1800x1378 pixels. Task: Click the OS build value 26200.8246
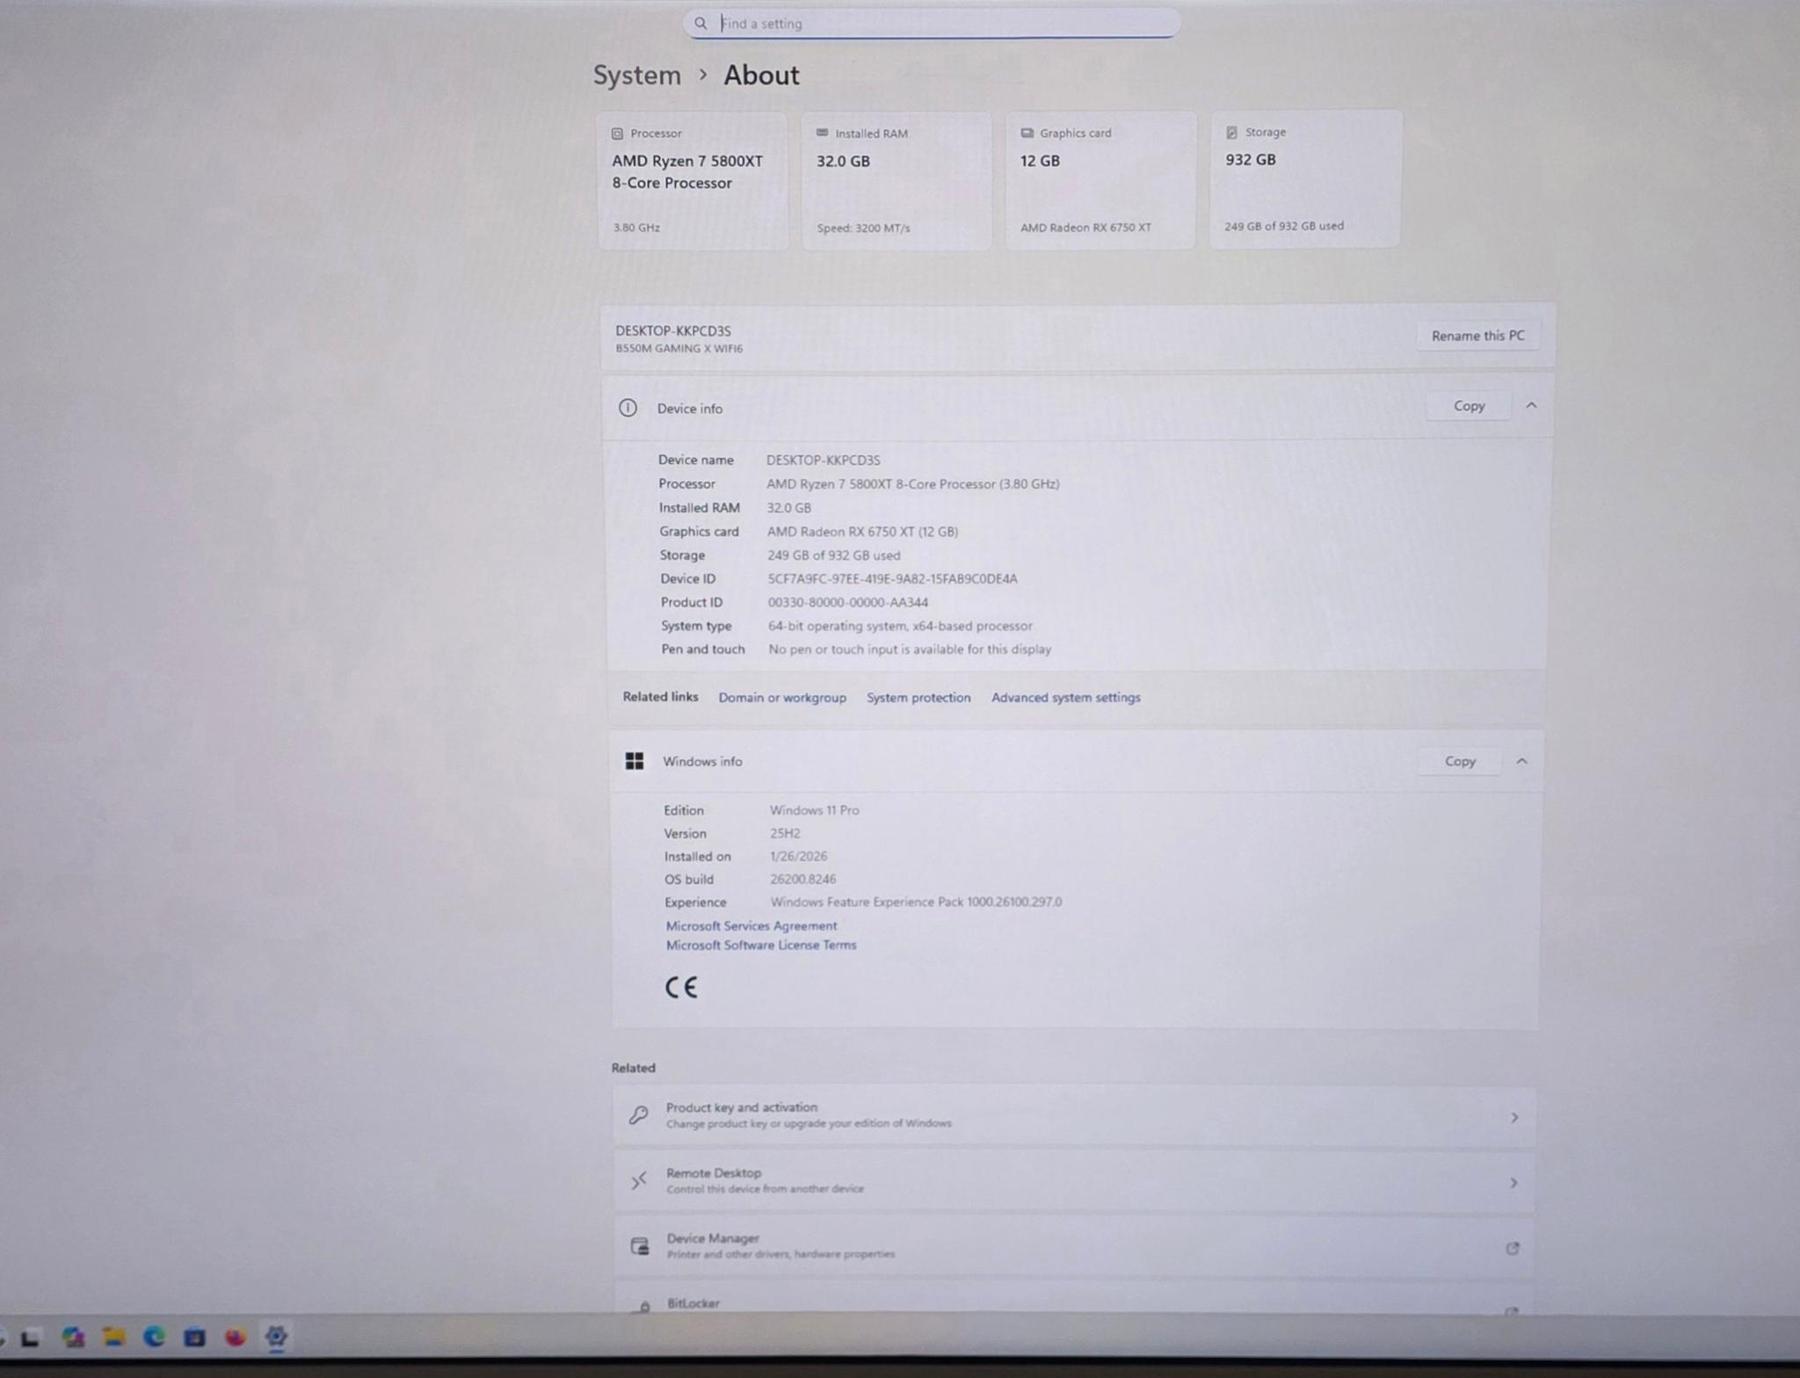click(x=803, y=879)
